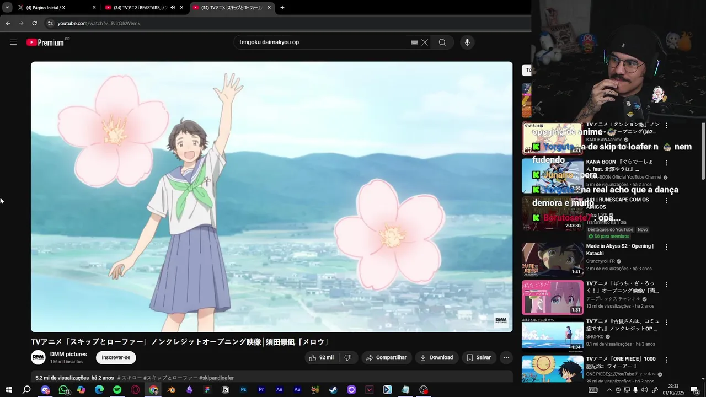Viewport: 706px width, 397px height.
Task: Share the video via Compartilhar
Action: [x=386, y=357]
